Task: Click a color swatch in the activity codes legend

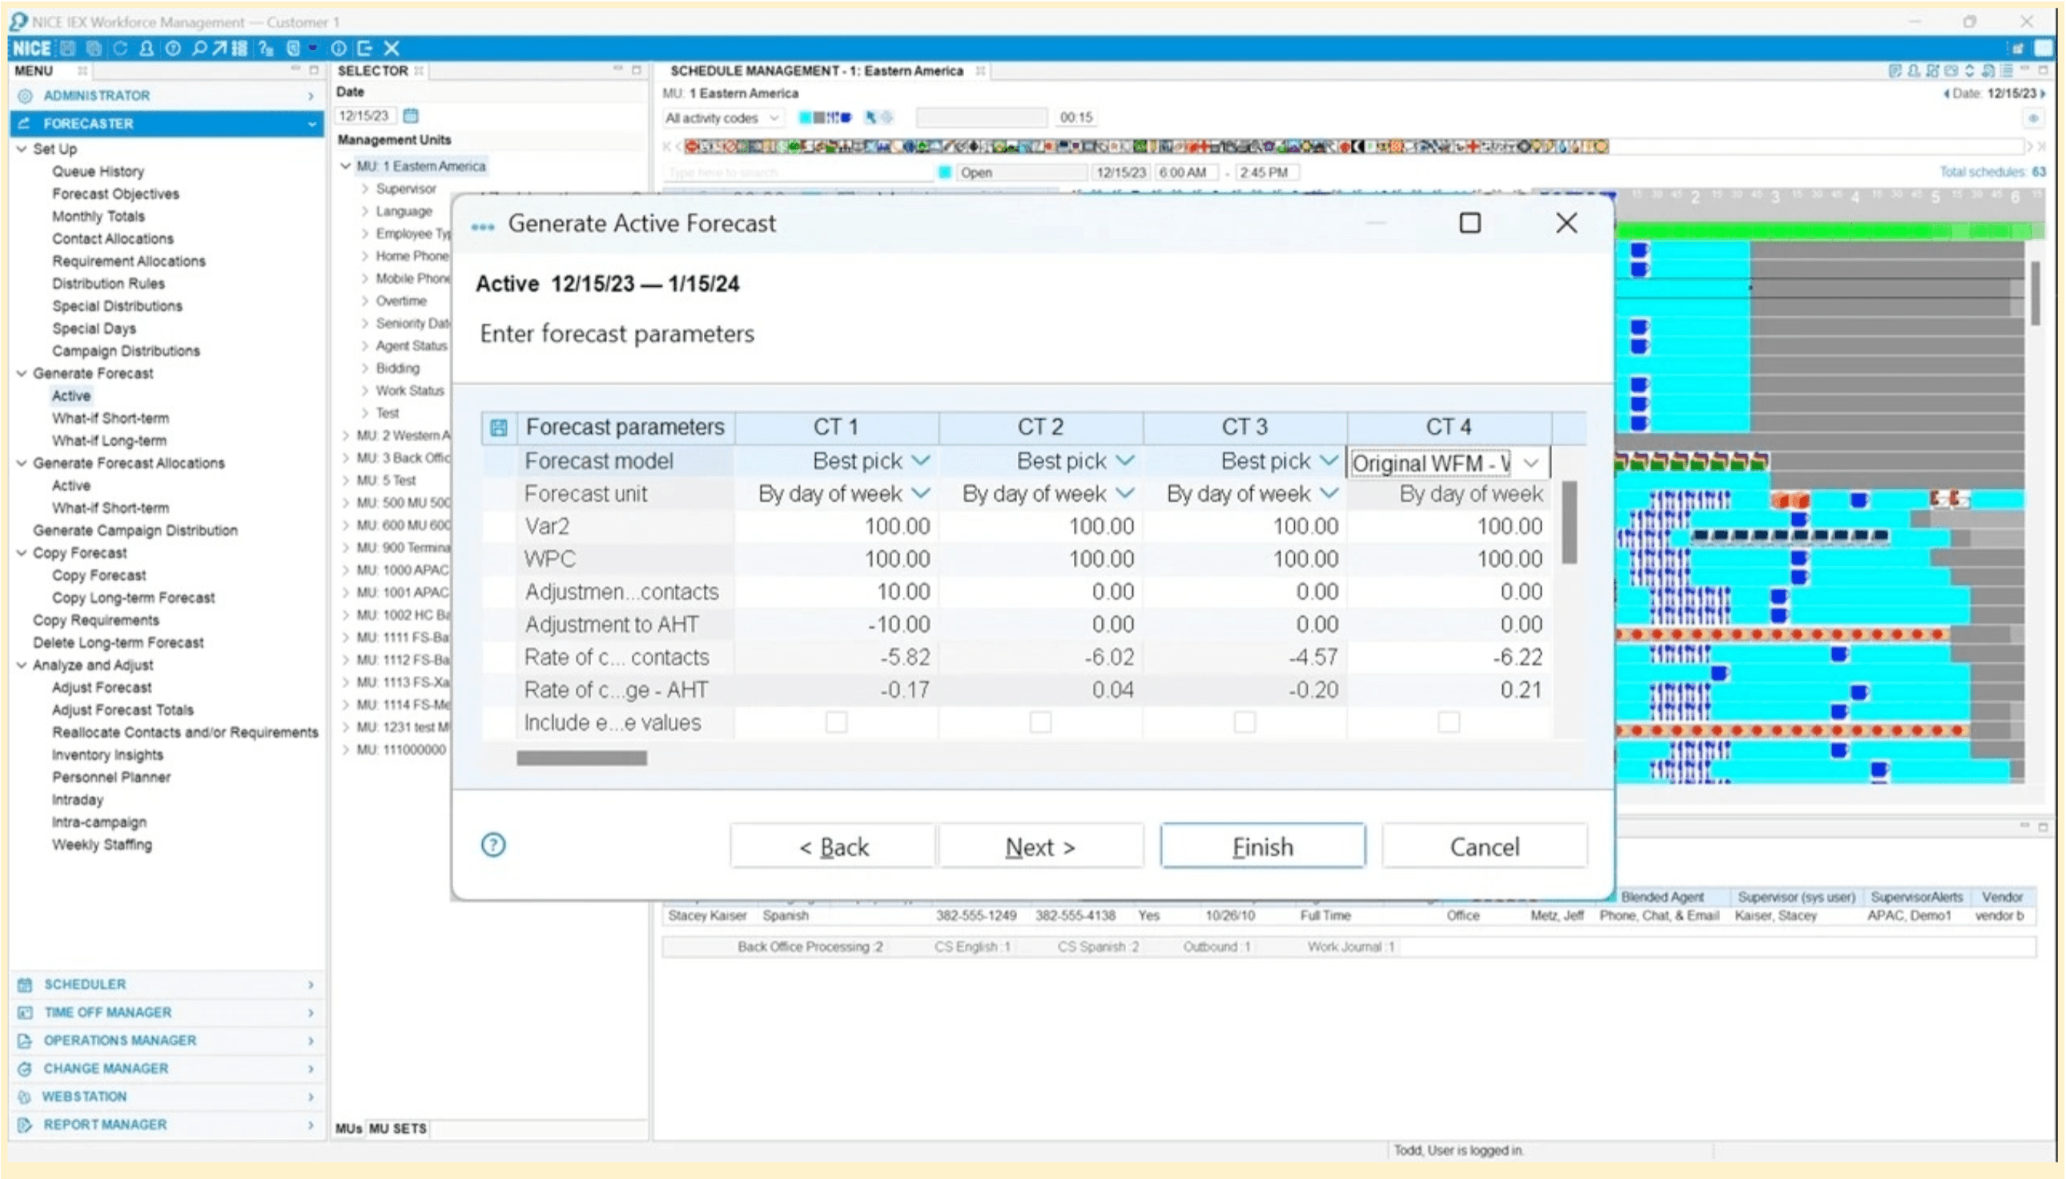Action: [x=805, y=117]
